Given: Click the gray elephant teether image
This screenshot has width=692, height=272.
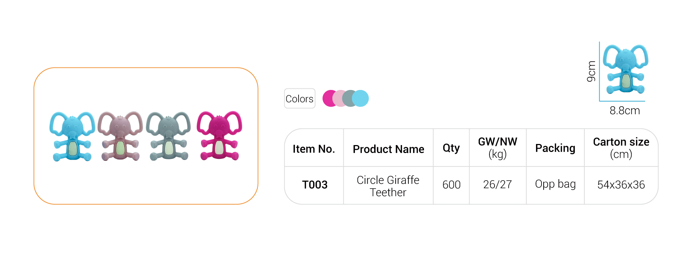Looking at the screenshot, I should coord(168,136).
